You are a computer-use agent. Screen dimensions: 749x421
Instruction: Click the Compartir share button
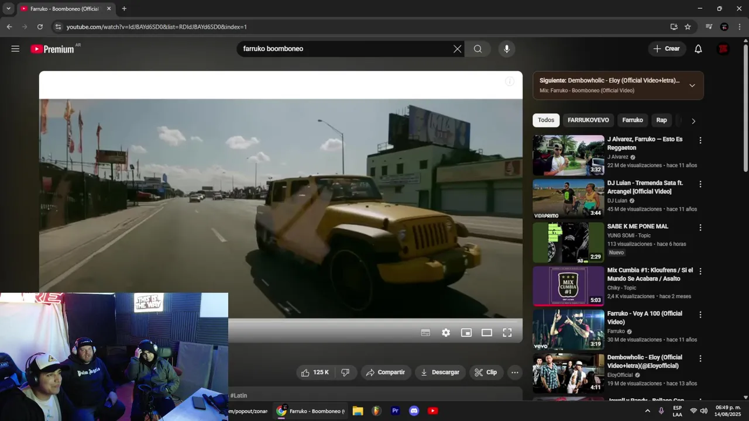pyautogui.click(x=386, y=372)
